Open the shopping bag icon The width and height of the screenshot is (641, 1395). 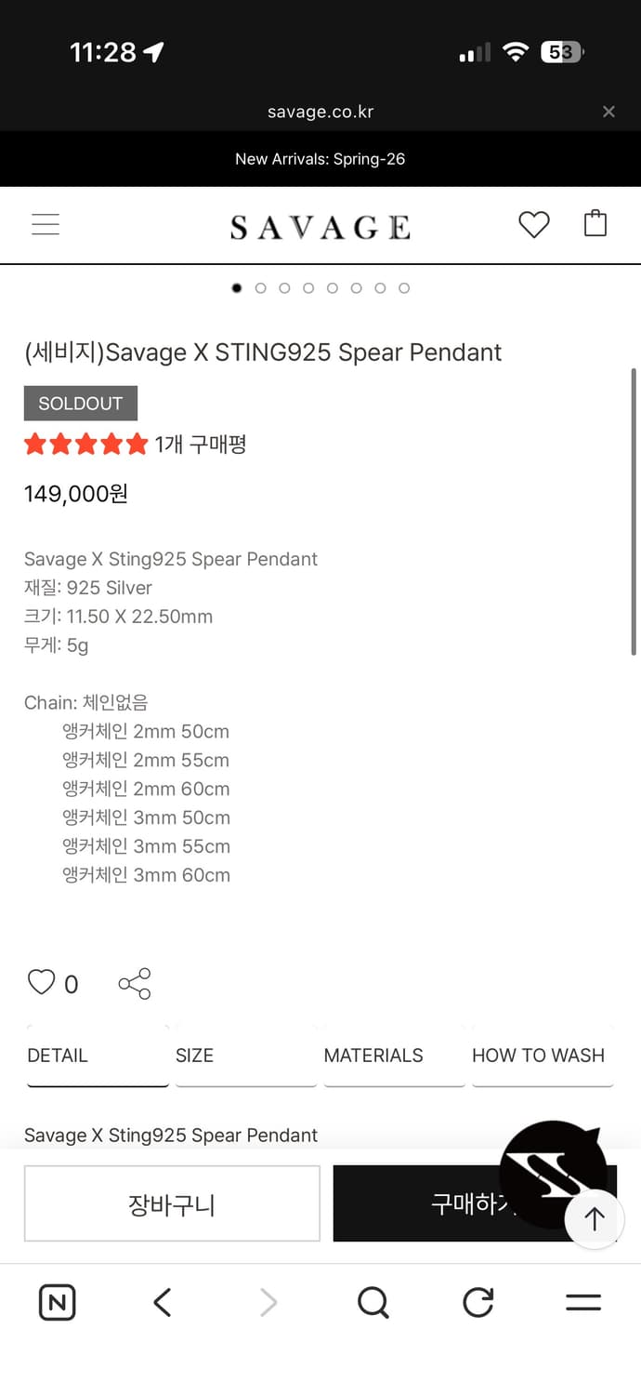(595, 223)
